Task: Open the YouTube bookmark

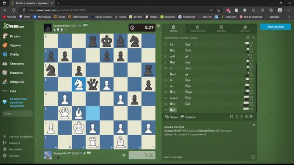Action: tap(9, 17)
